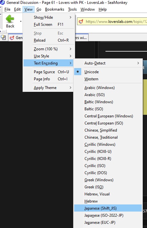Click the green Back arrow icon
Image resolution: width=147 pixels, height=228 pixels.
[x=10, y=19]
